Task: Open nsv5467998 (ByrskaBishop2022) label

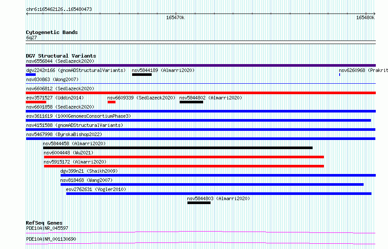Action: point(64,134)
